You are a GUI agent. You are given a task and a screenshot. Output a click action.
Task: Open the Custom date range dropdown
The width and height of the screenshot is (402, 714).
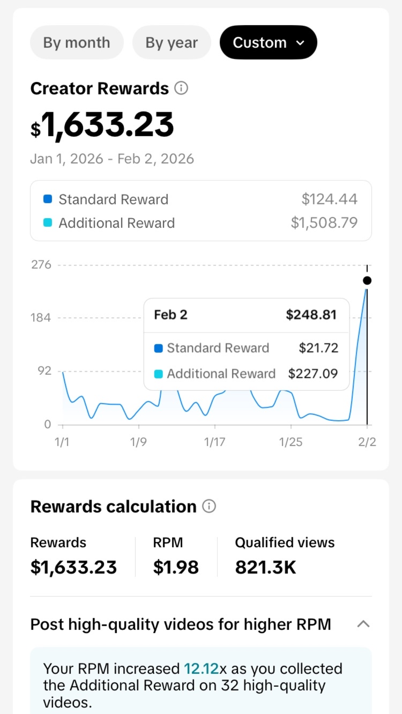(x=268, y=43)
